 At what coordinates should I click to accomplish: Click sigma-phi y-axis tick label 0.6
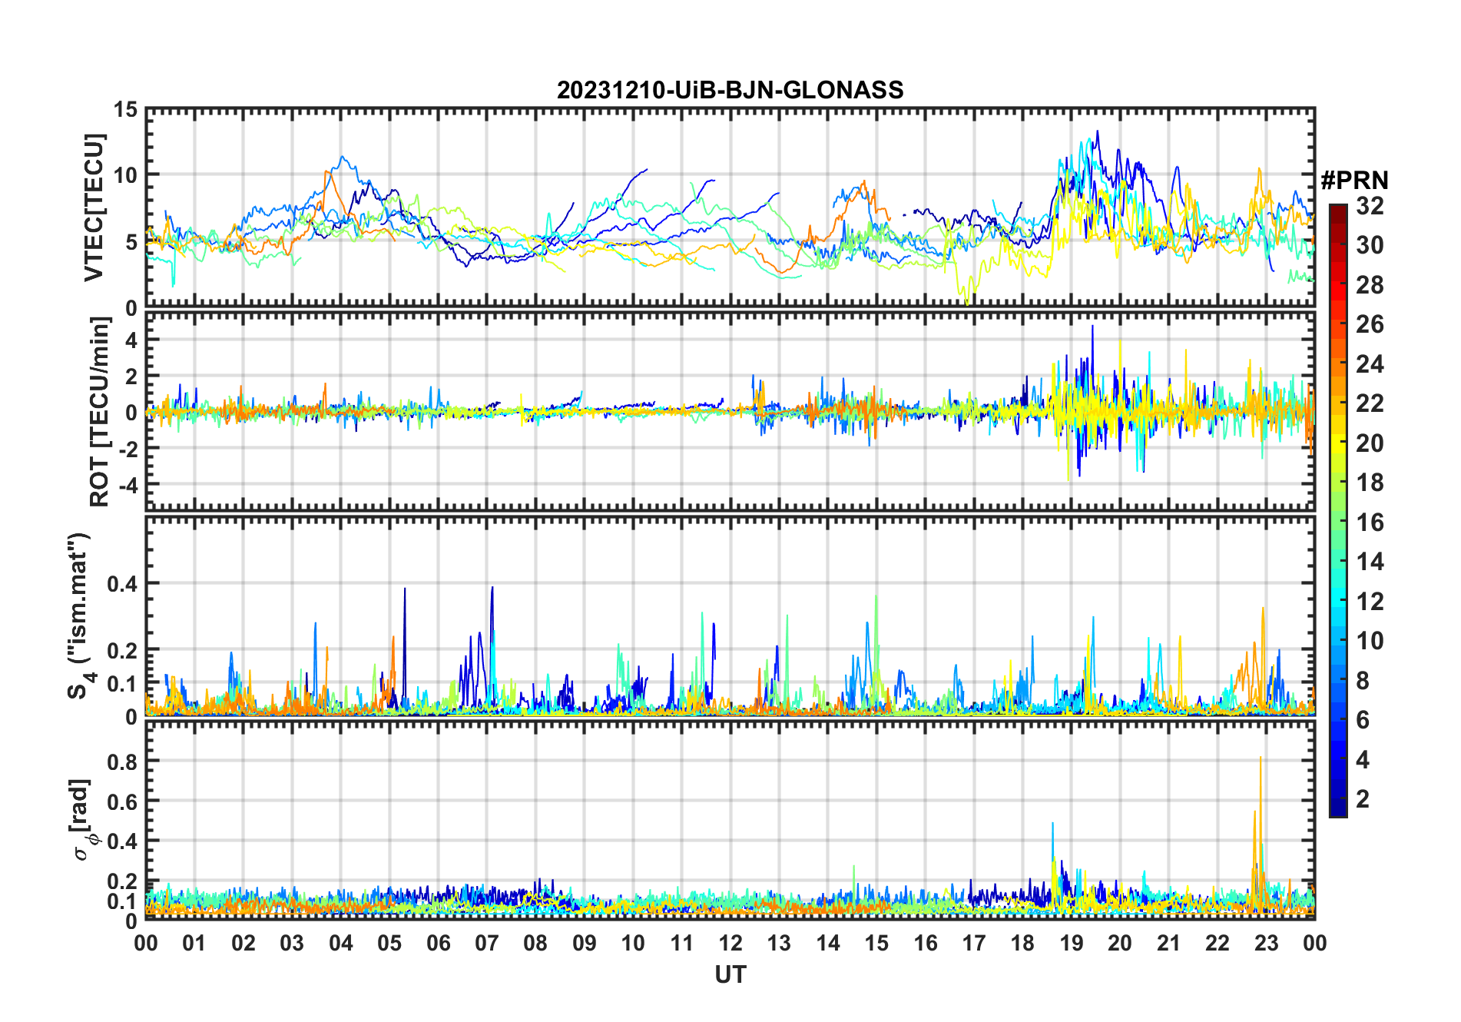point(123,801)
